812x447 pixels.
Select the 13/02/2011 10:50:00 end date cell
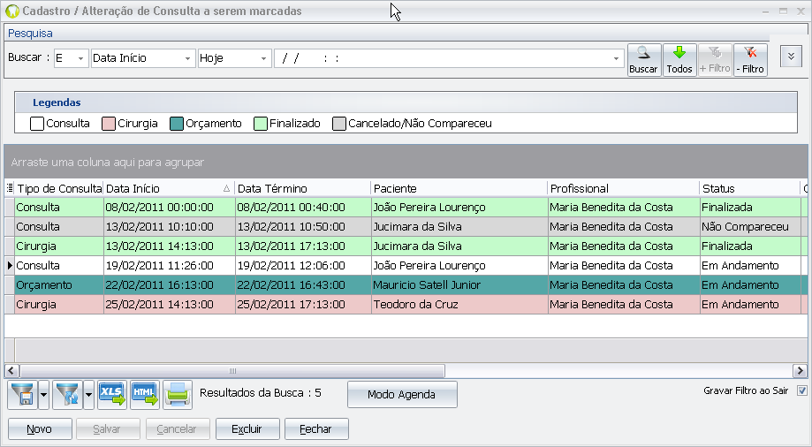pos(303,227)
